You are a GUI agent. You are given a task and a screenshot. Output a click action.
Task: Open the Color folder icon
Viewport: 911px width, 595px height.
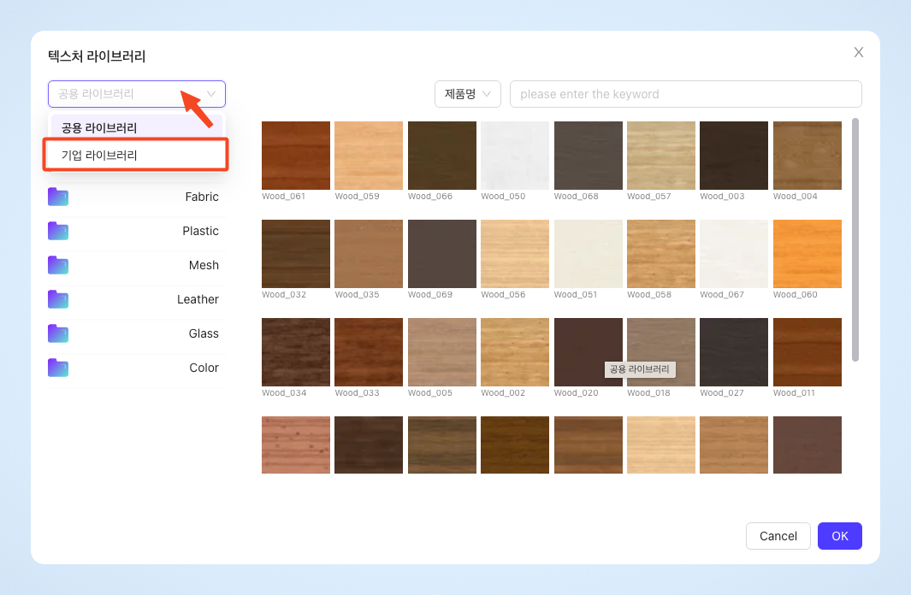(58, 368)
